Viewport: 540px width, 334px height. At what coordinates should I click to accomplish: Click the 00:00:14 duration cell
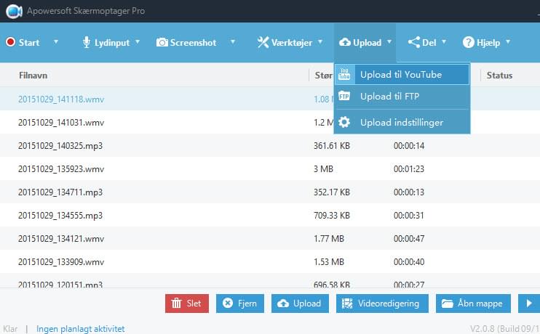[409, 146]
